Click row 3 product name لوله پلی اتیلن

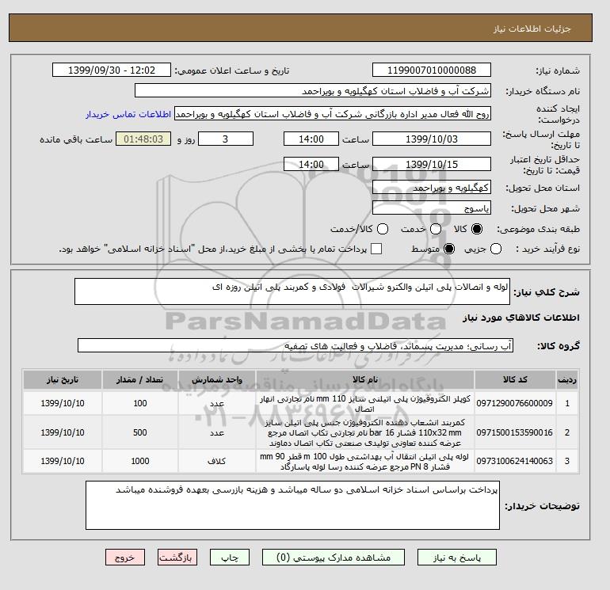click(365, 461)
